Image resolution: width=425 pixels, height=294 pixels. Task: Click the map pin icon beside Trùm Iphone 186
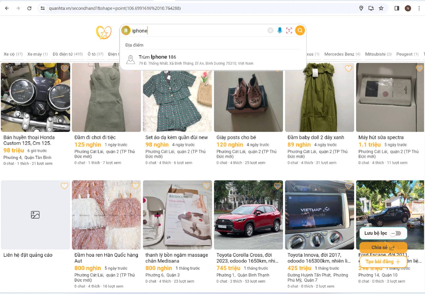(x=131, y=60)
